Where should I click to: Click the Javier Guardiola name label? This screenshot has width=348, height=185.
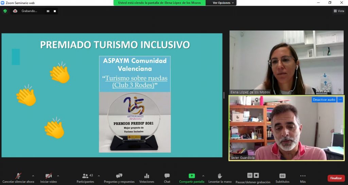pos(242,158)
